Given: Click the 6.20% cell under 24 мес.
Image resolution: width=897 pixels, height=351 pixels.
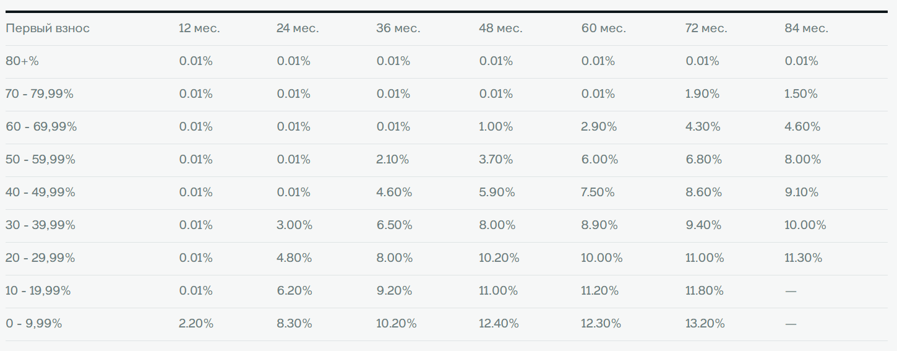Looking at the screenshot, I should tap(294, 291).
